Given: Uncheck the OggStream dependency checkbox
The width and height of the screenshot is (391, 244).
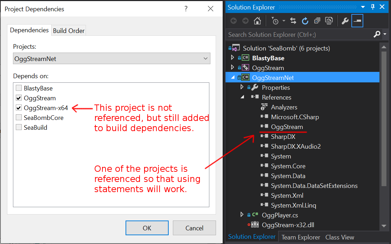Looking at the screenshot, I should 19,98.
